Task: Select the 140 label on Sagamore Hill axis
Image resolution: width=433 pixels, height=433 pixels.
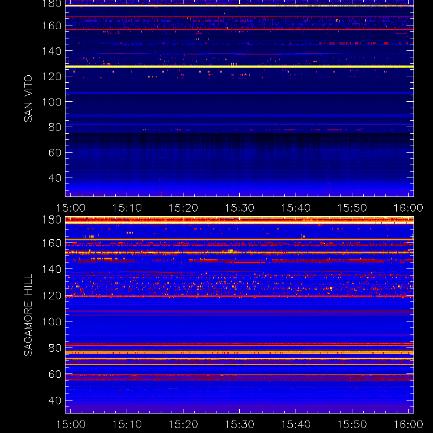Action: [x=51, y=269]
